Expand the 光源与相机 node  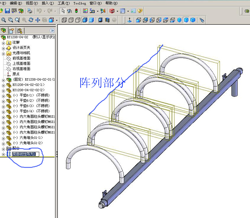pyautogui.click(x=3, y=54)
